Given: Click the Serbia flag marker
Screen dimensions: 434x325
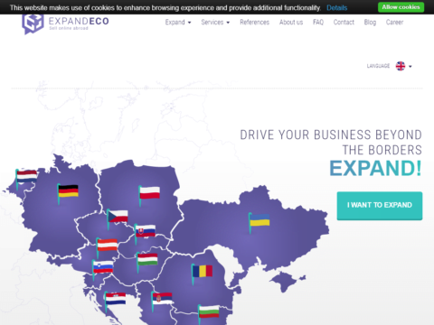Looking at the screenshot, I should click(x=162, y=300).
